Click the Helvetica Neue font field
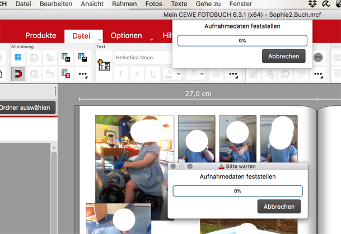Image resolution: width=341 pixels, height=234 pixels. tap(143, 58)
